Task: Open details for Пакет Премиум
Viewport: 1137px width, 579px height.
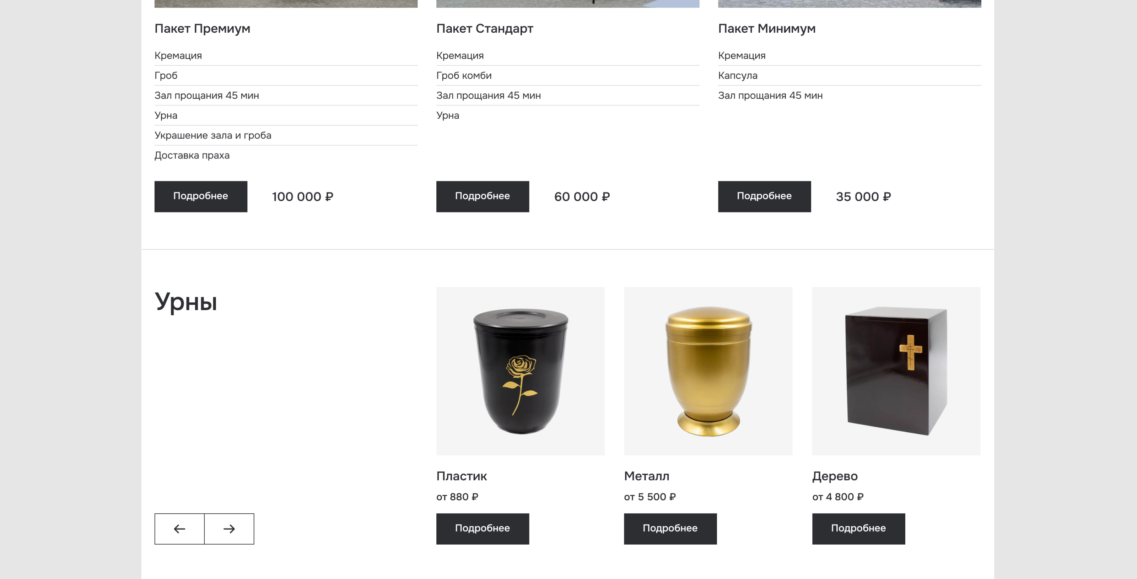Action: click(201, 196)
